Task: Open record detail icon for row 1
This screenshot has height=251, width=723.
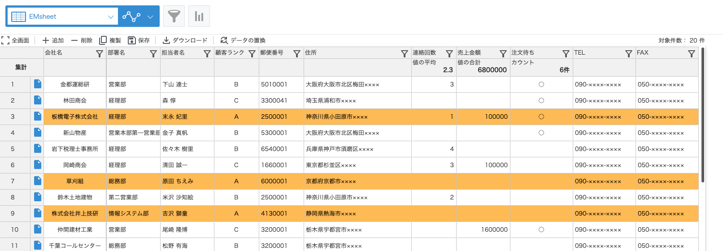Action: pos(38,84)
